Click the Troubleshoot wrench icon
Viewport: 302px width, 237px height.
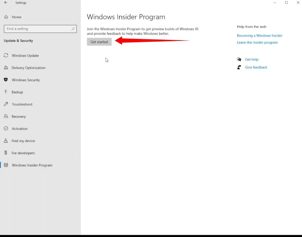click(6, 104)
